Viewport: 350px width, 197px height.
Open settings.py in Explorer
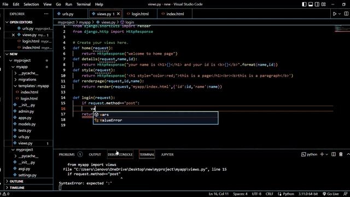point(28,175)
